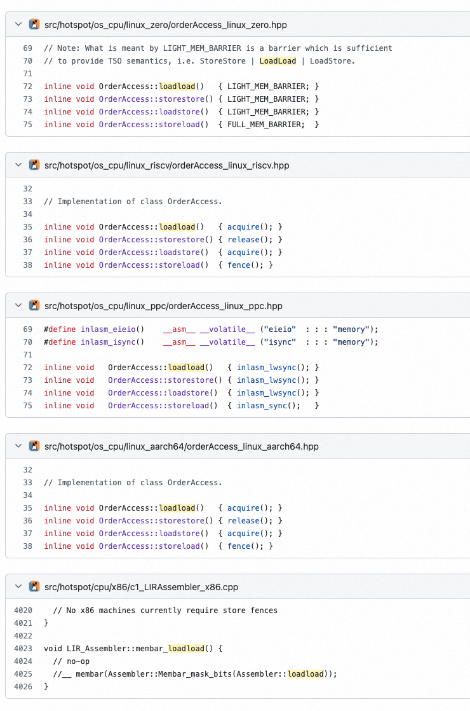This screenshot has height=711, width=470.
Task: Click repo avatar icon beside orderAccess_linux_aarch64.hpp
Action: (x=34, y=446)
